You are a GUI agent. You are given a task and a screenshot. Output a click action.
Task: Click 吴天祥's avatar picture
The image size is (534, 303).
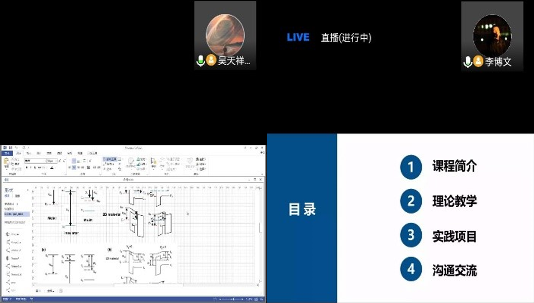tap(225, 34)
